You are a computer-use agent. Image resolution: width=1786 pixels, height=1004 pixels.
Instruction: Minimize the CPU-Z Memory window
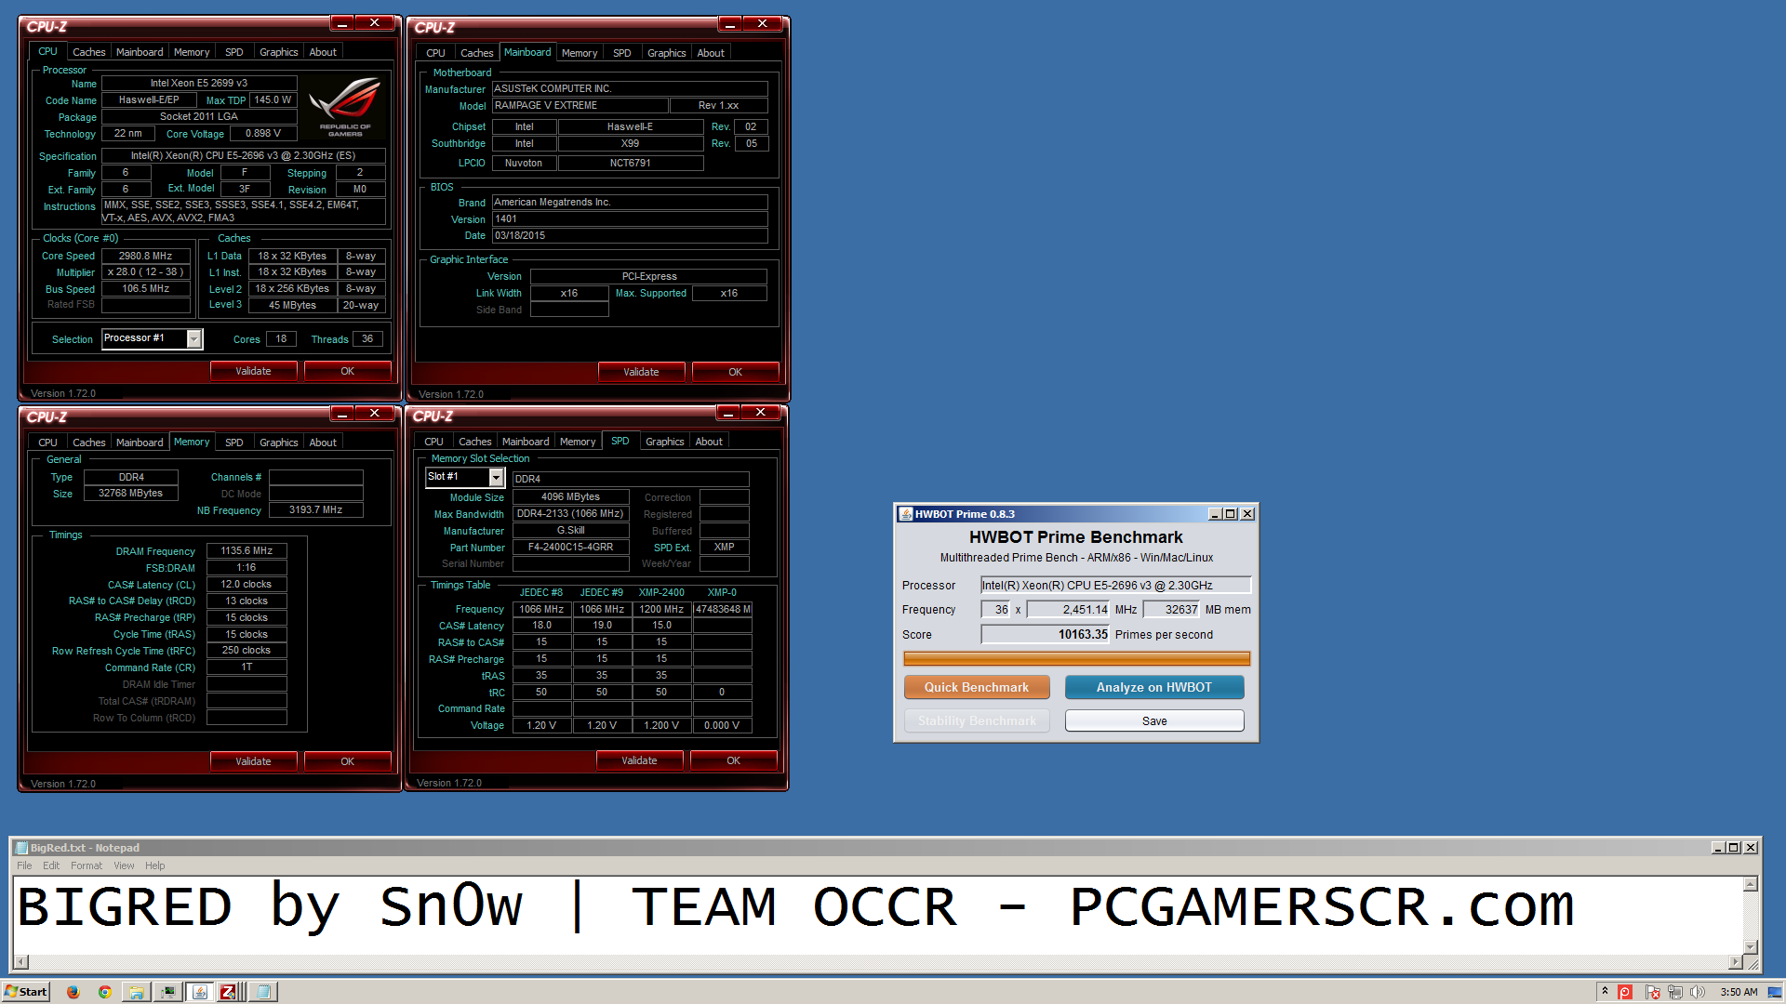click(342, 413)
